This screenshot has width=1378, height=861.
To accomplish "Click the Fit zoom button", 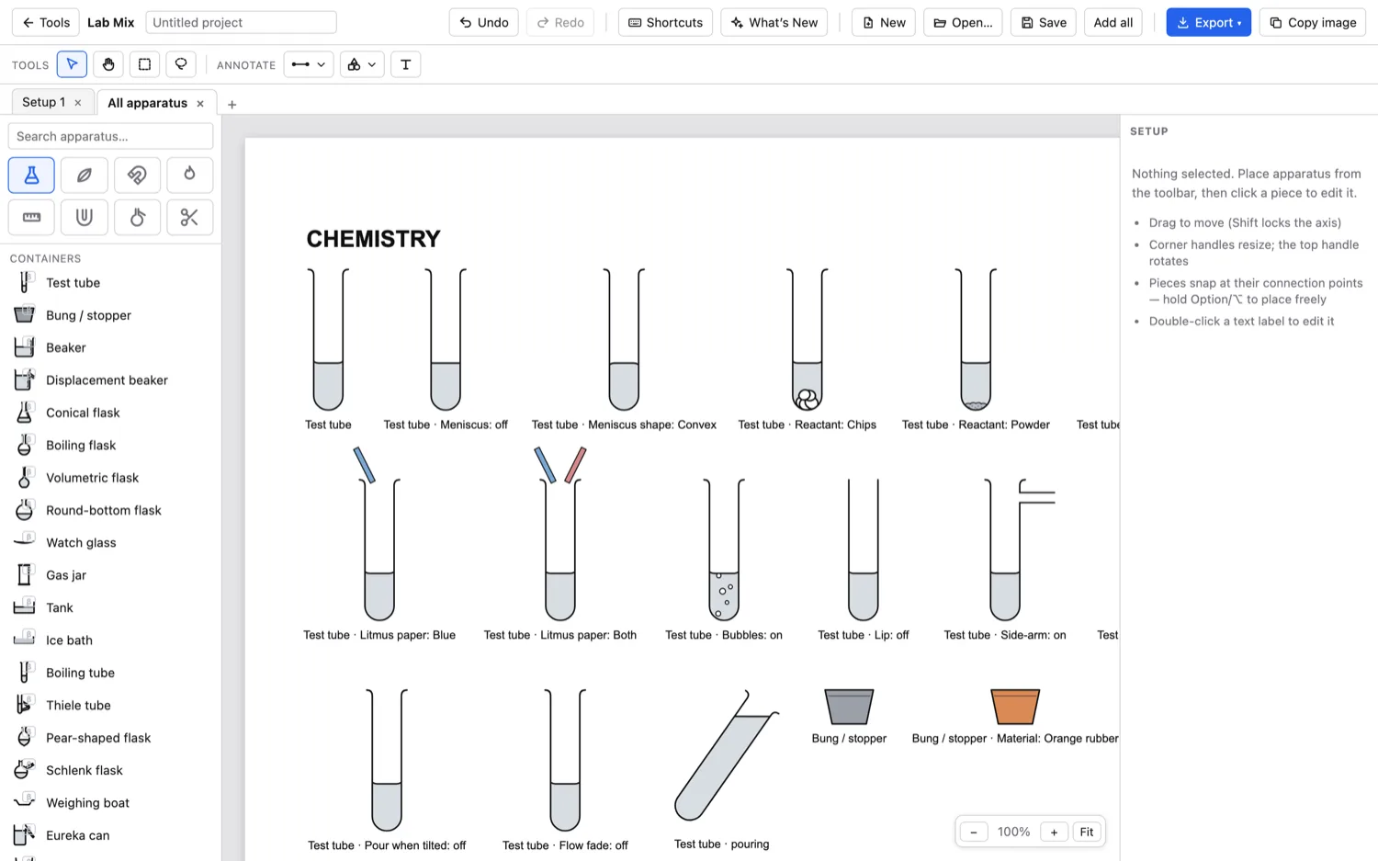I will click(1087, 832).
